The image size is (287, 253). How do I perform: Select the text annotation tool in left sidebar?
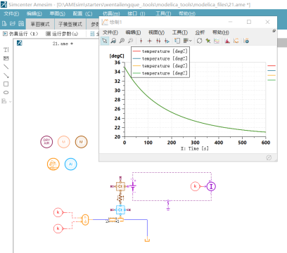point(6,50)
